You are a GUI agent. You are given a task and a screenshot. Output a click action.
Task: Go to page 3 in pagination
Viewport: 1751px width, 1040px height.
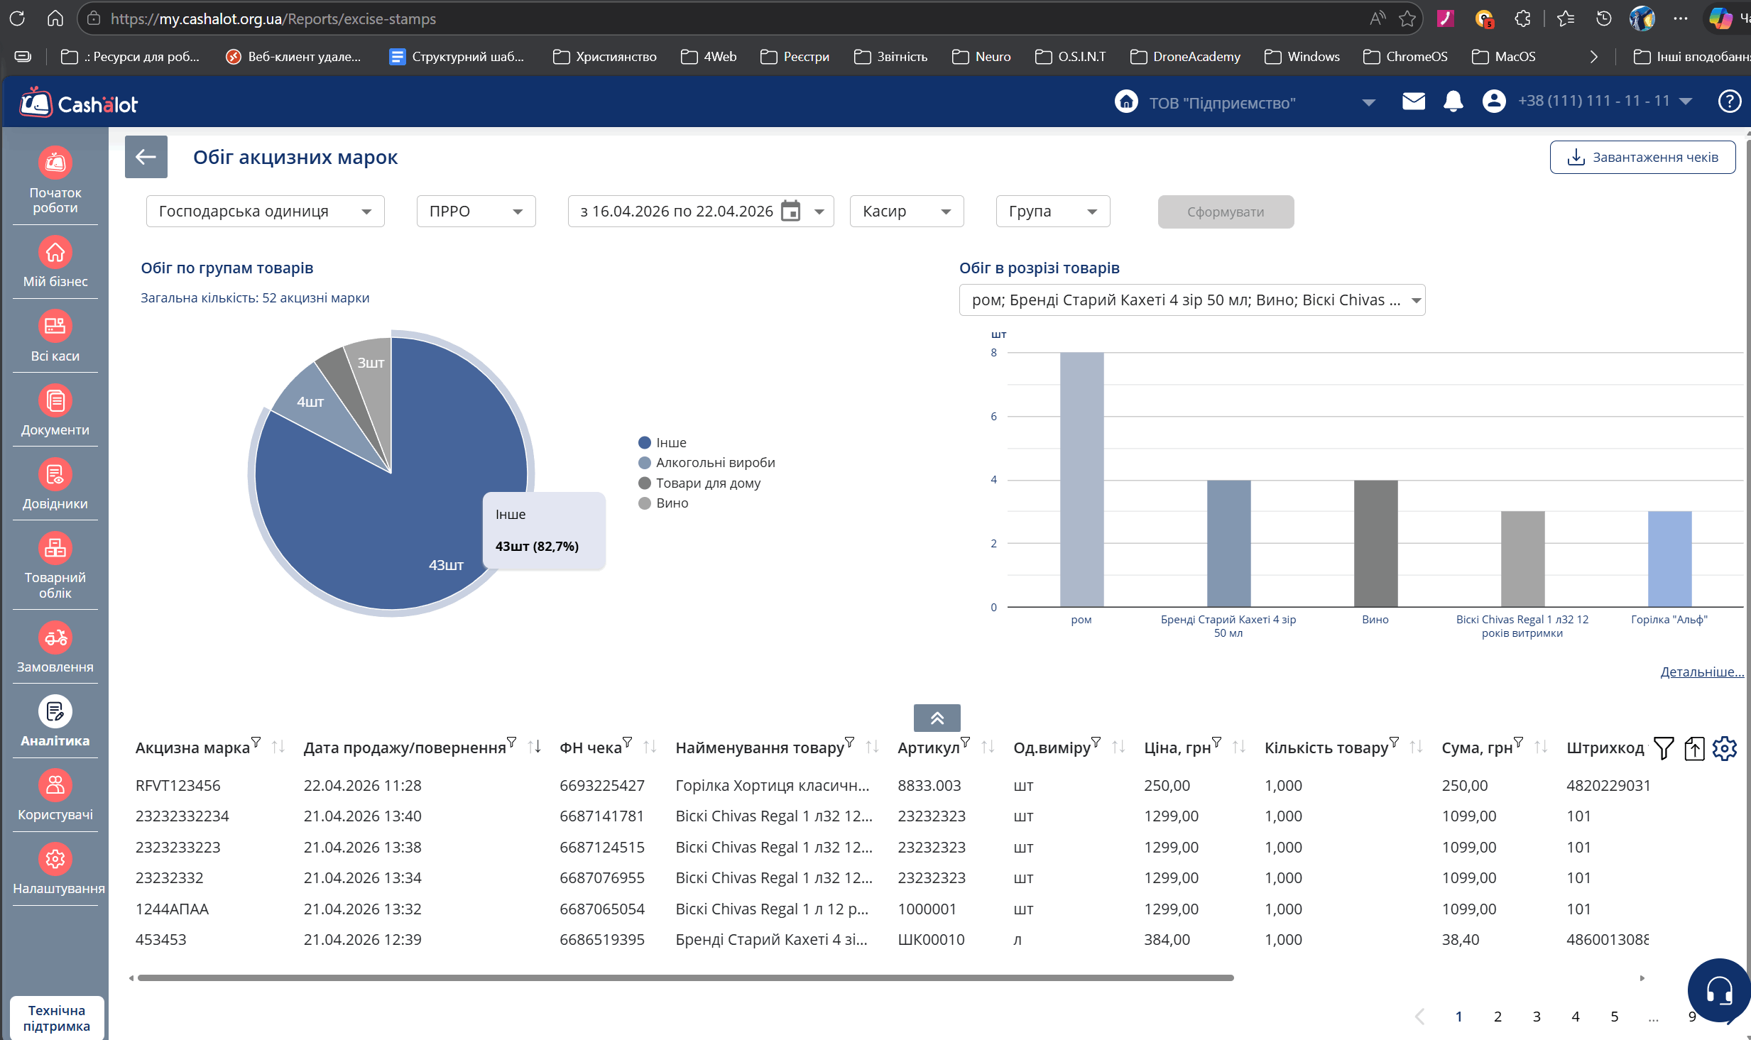click(1537, 1017)
